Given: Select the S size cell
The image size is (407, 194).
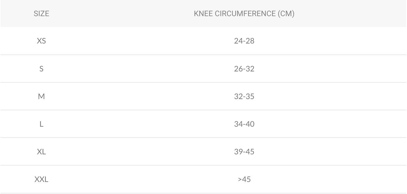Looking at the screenshot, I should point(41,69).
